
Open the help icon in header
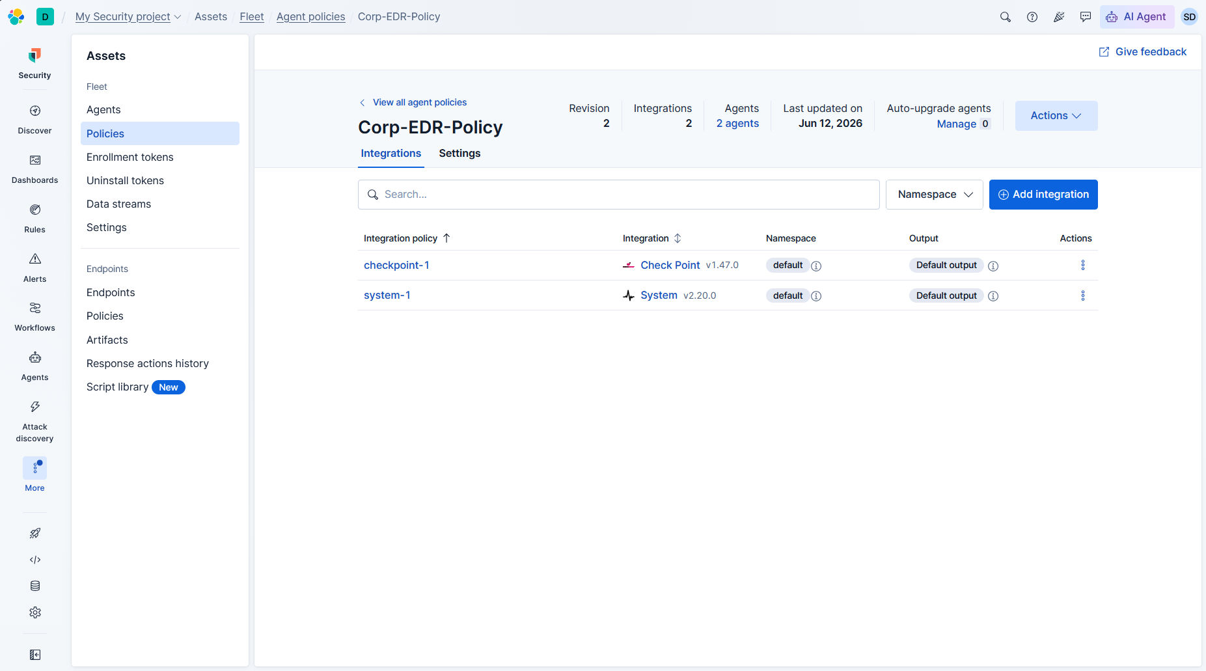click(1032, 17)
